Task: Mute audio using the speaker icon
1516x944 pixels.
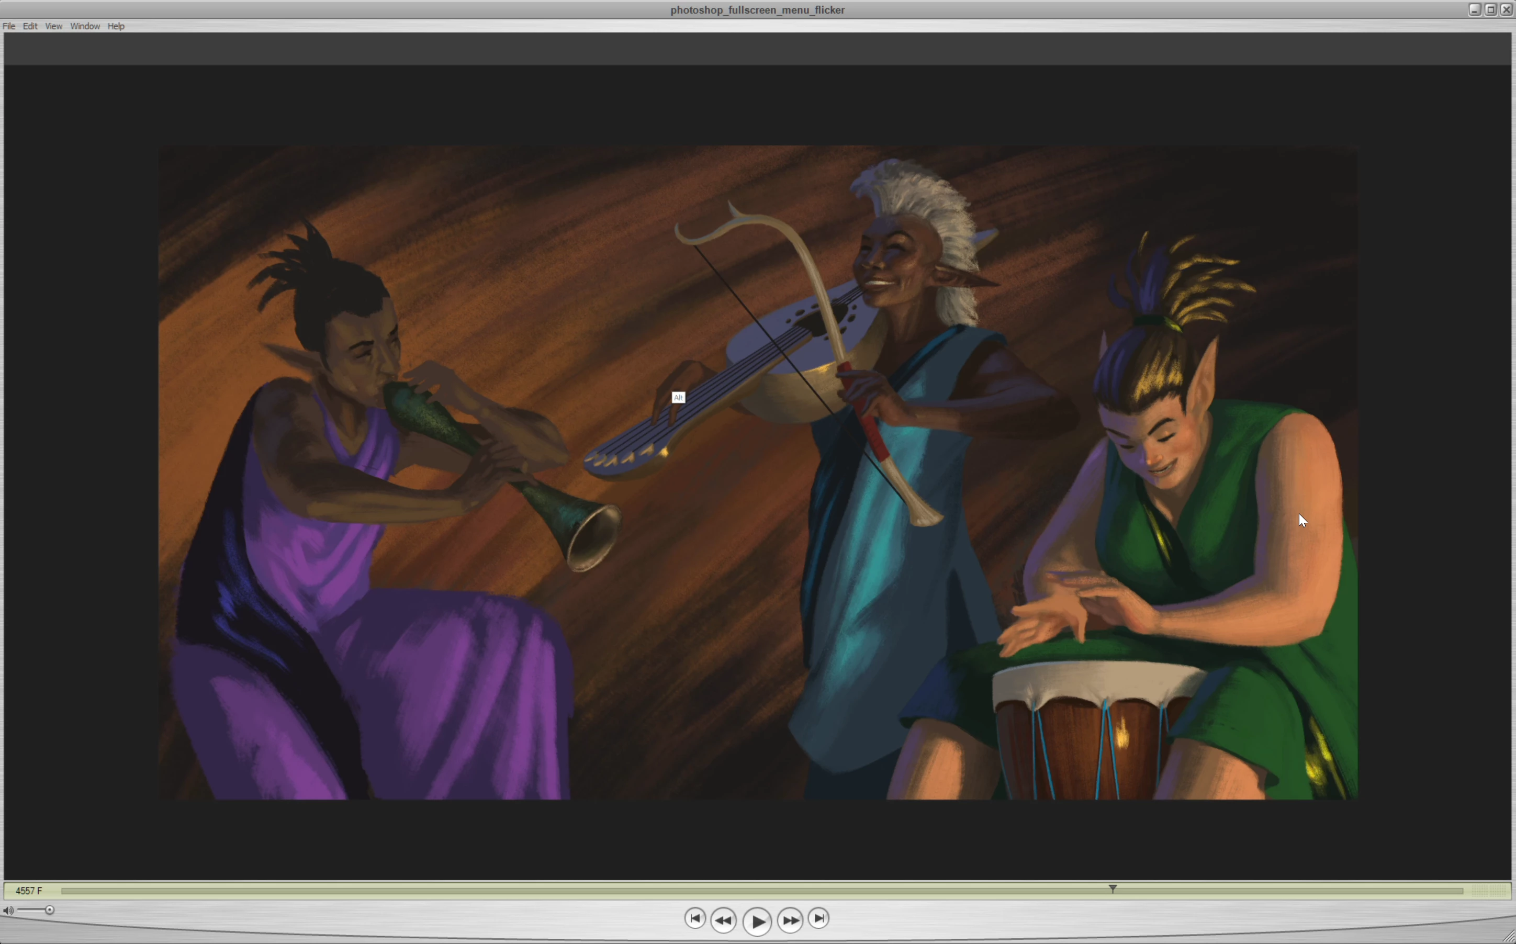Action: [x=7, y=911]
